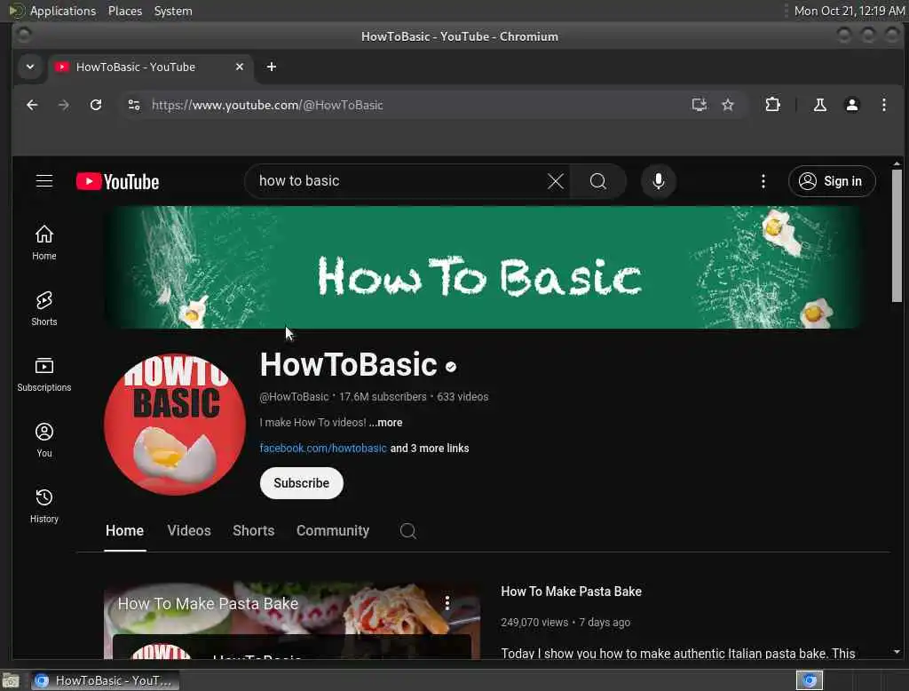Open a new browser tab

point(272,67)
